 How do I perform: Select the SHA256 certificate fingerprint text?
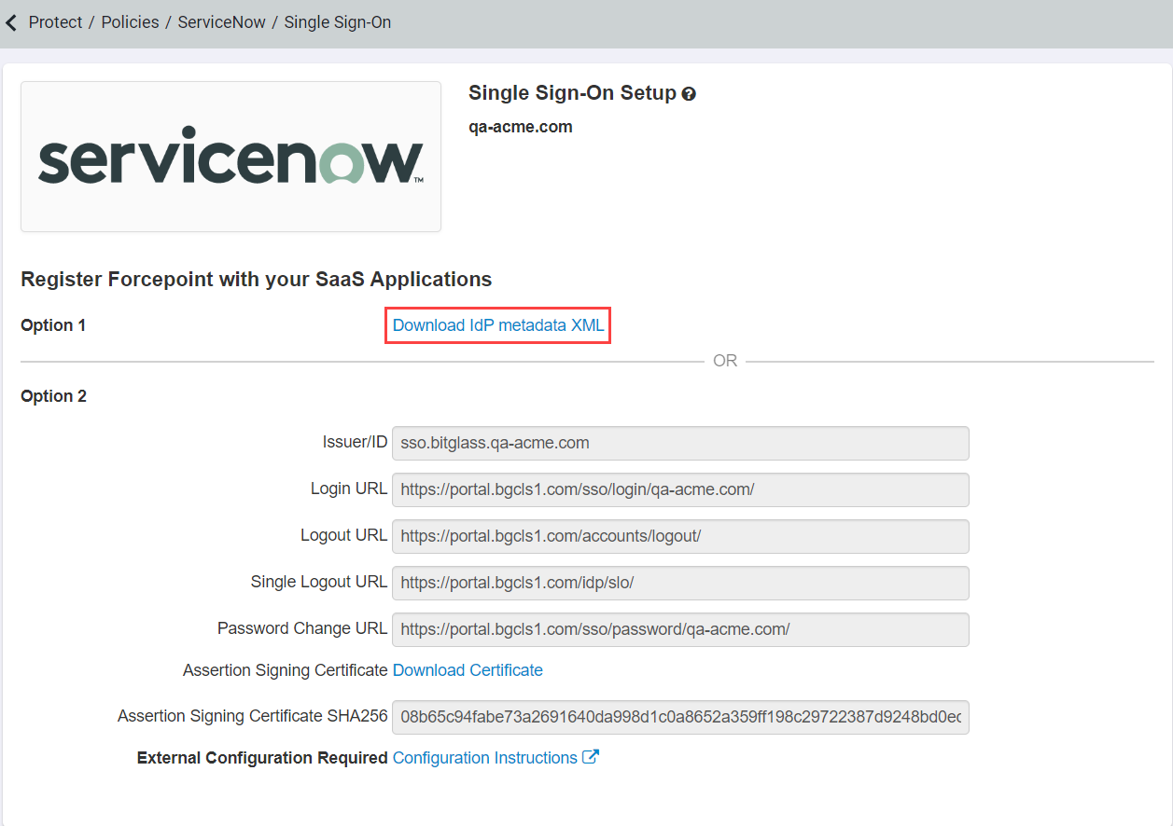coord(681,717)
